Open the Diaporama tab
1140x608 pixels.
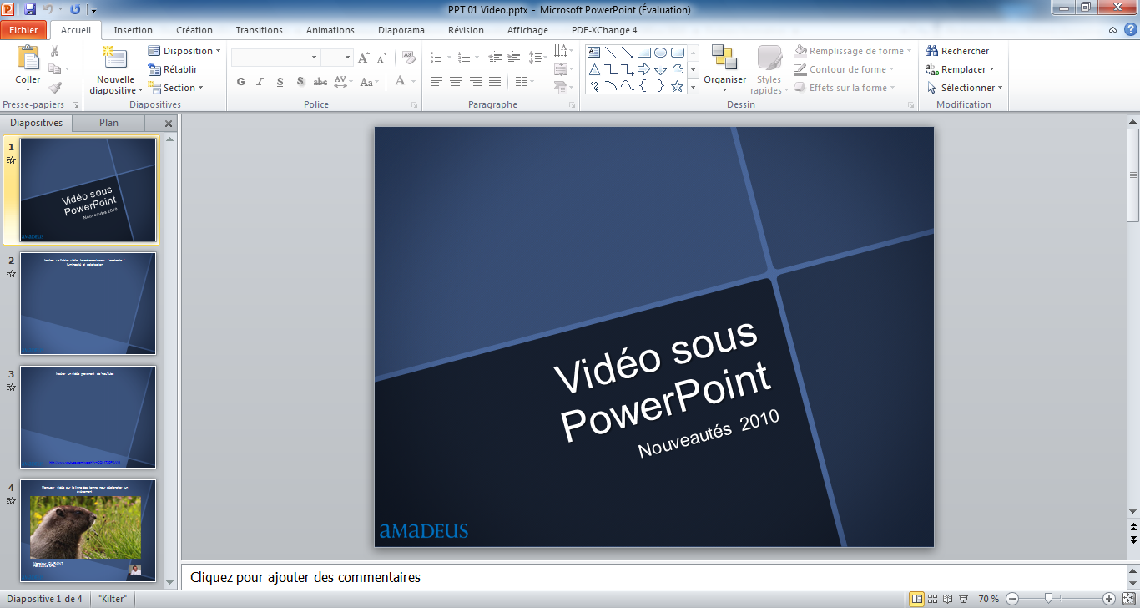pos(401,30)
